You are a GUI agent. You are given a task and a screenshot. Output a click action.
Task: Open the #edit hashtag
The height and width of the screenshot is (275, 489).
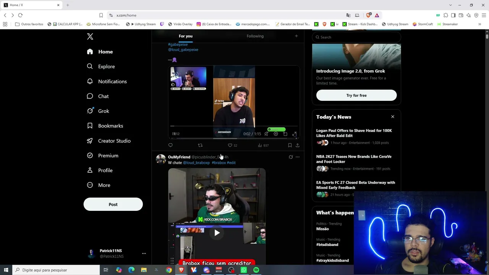tap(231, 163)
